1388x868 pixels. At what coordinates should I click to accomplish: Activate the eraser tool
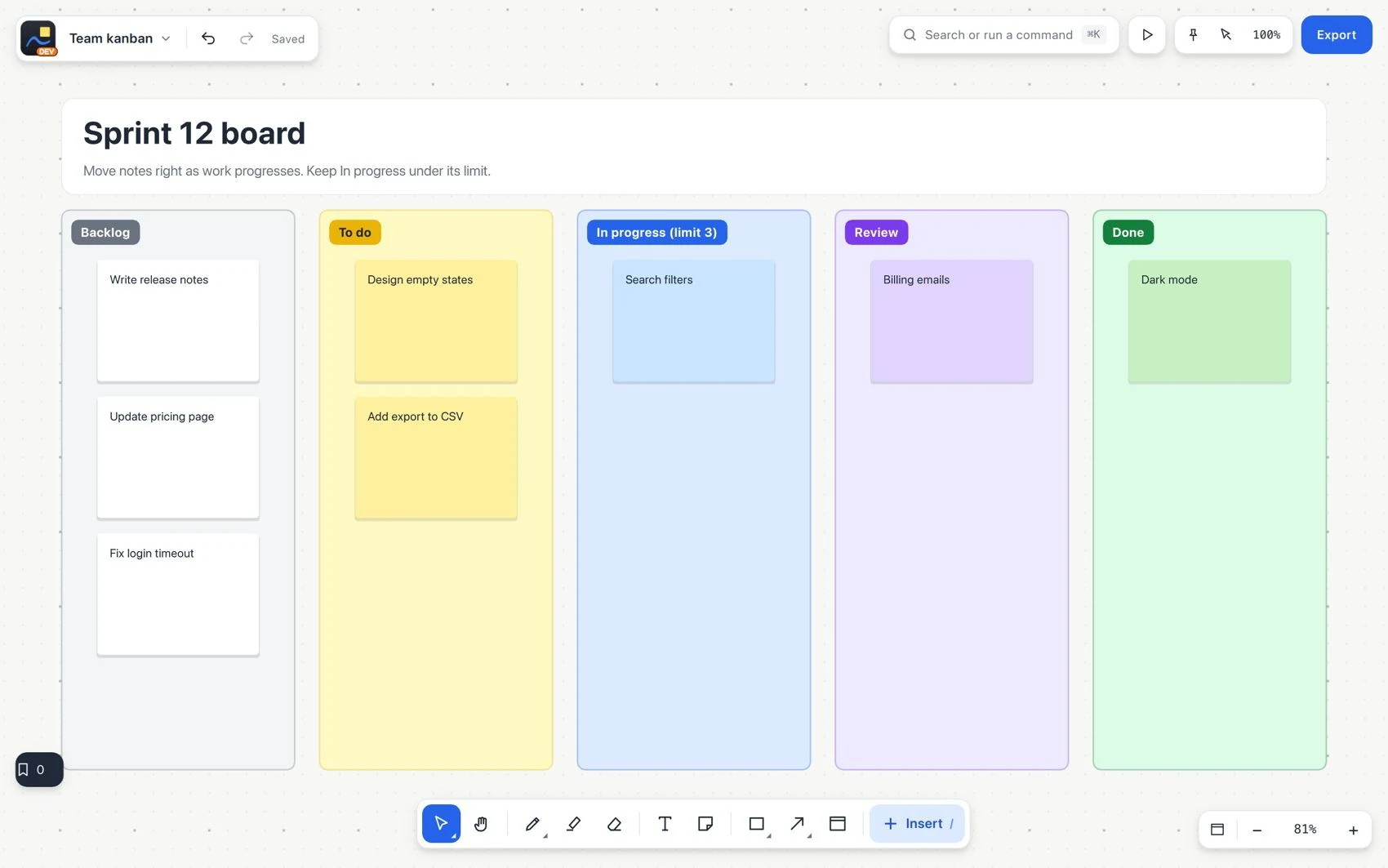(x=615, y=824)
